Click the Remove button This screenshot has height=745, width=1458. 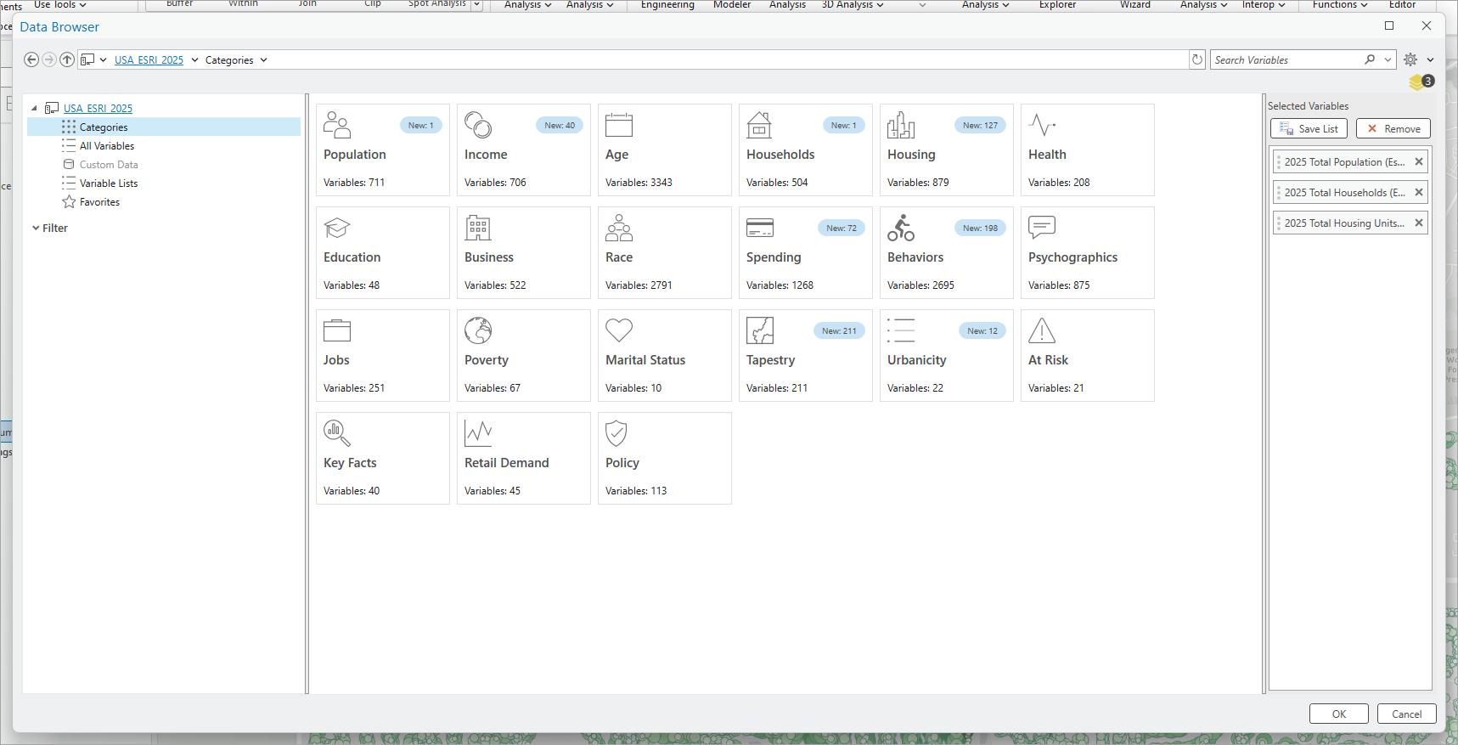[1393, 128]
